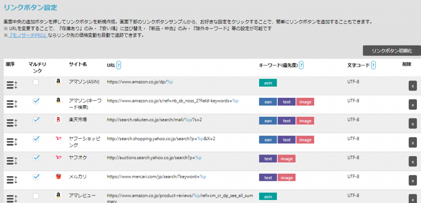Click the help icon next to URL header
Image resolution: width=421 pixels, height=203 pixels.
tap(119, 65)
